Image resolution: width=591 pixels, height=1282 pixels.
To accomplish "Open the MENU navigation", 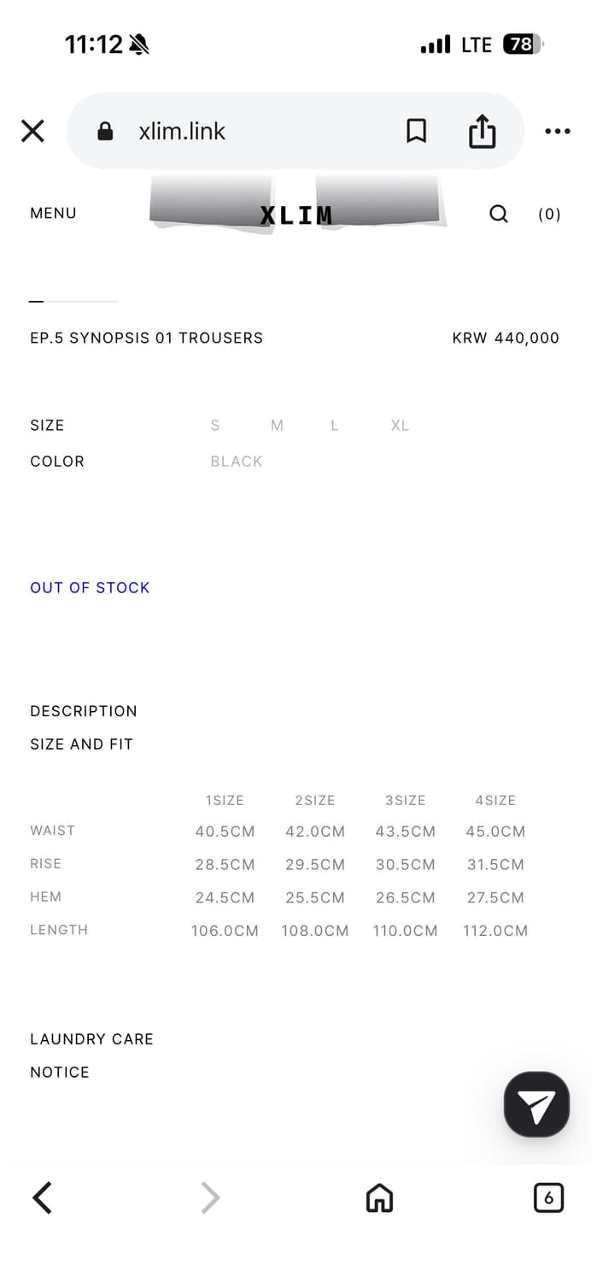I will 53,214.
